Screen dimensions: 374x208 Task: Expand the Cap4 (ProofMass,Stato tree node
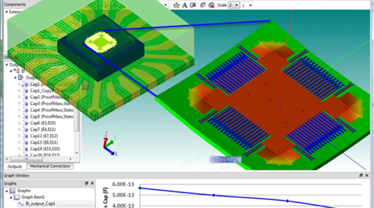20,110
